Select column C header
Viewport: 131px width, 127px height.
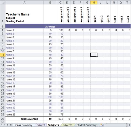coord(60,2)
